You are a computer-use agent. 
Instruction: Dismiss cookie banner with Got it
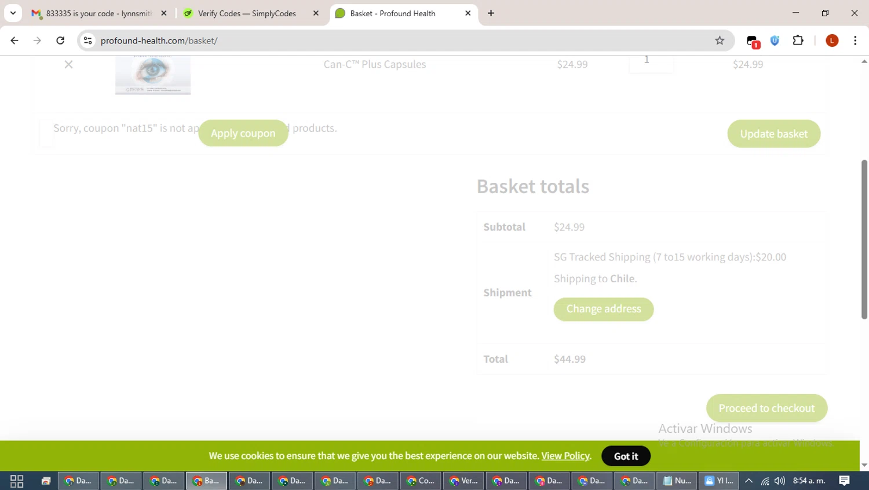click(x=626, y=456)
